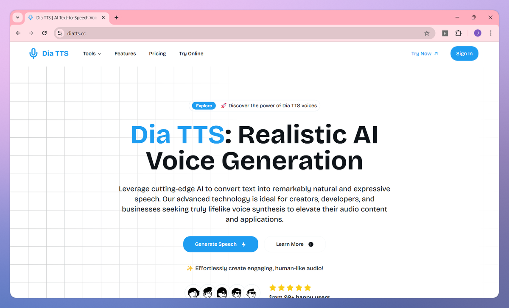Close the Dia TTS browser tab

(103, 17)
